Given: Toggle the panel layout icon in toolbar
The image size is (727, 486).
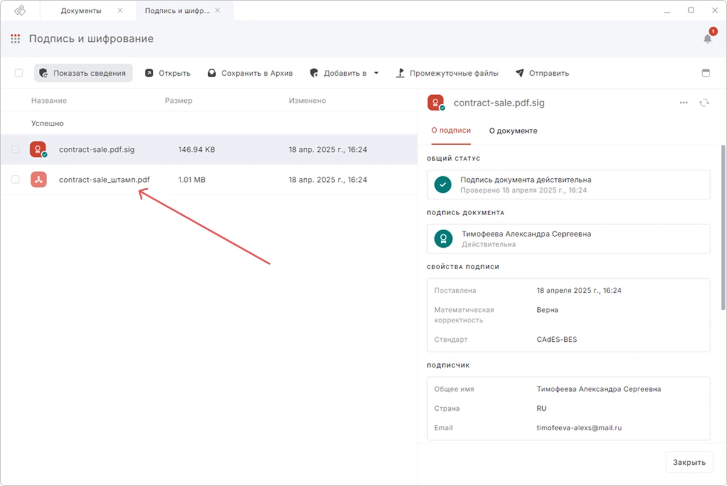Looking at the screenshot, I should pos(705,73).
